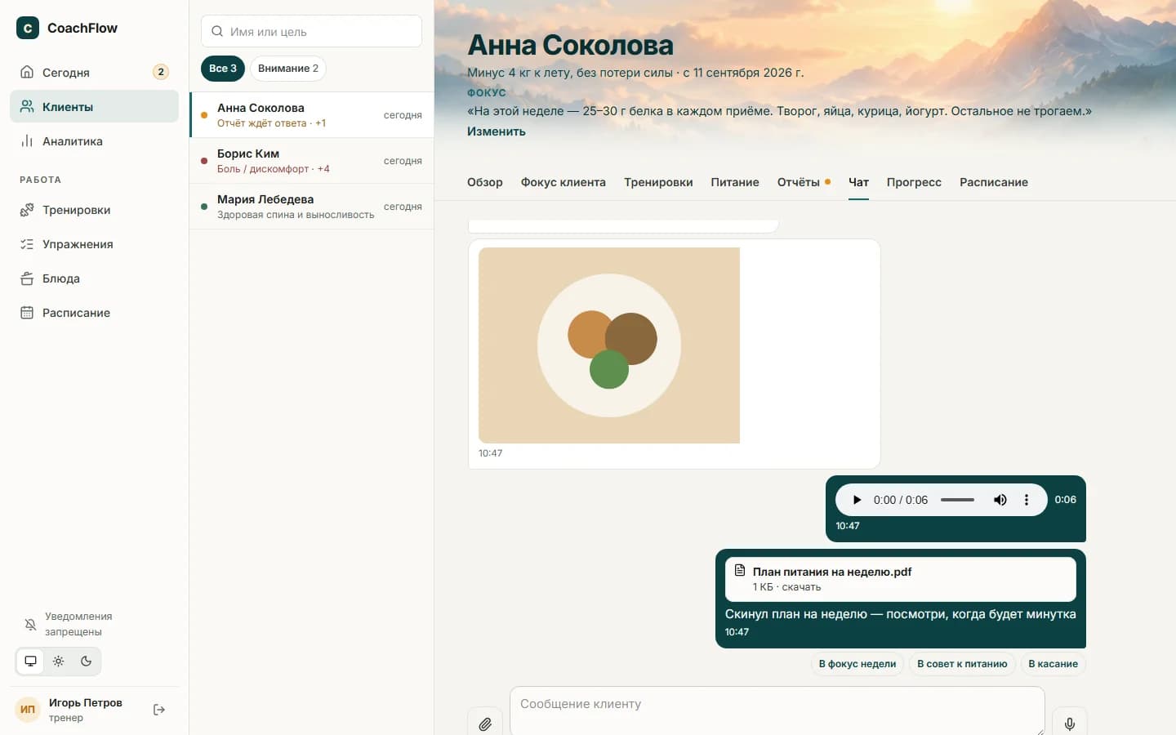
Task: Click the ИП user avatar
Action: pyautogui.click(x=28, y=710)
